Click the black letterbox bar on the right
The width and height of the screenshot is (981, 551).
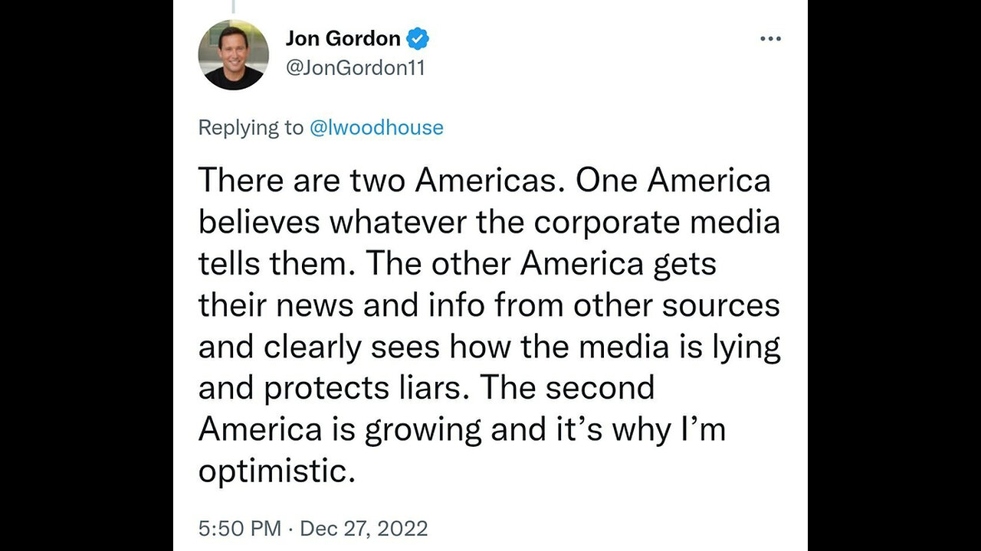(x=894, y=275)
